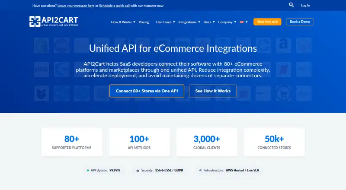Expand the Integrations dropdown arrow
This screenshot has height=190, width=346.
pos(199,22)
